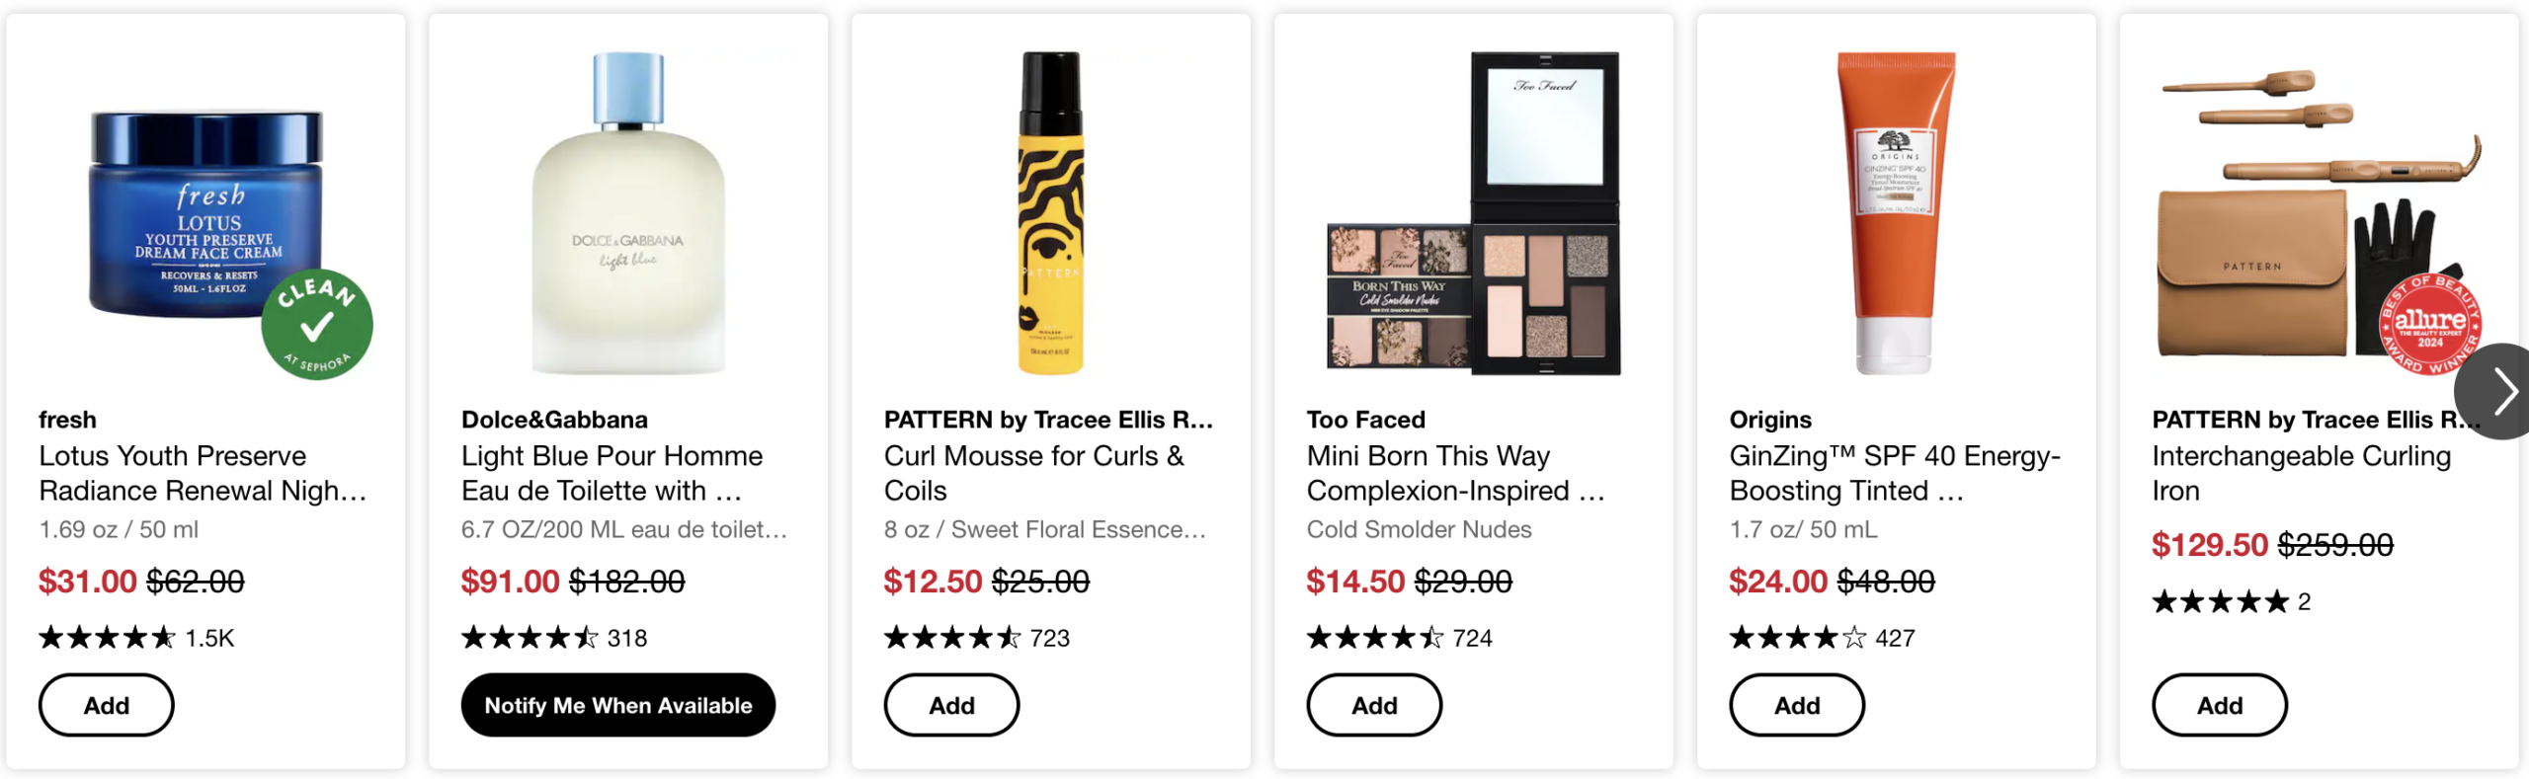View star rating for fresh Lotus cream
Image resolution: width=2529 pixels, height=779 pixels.
click(x=107, y=638)
